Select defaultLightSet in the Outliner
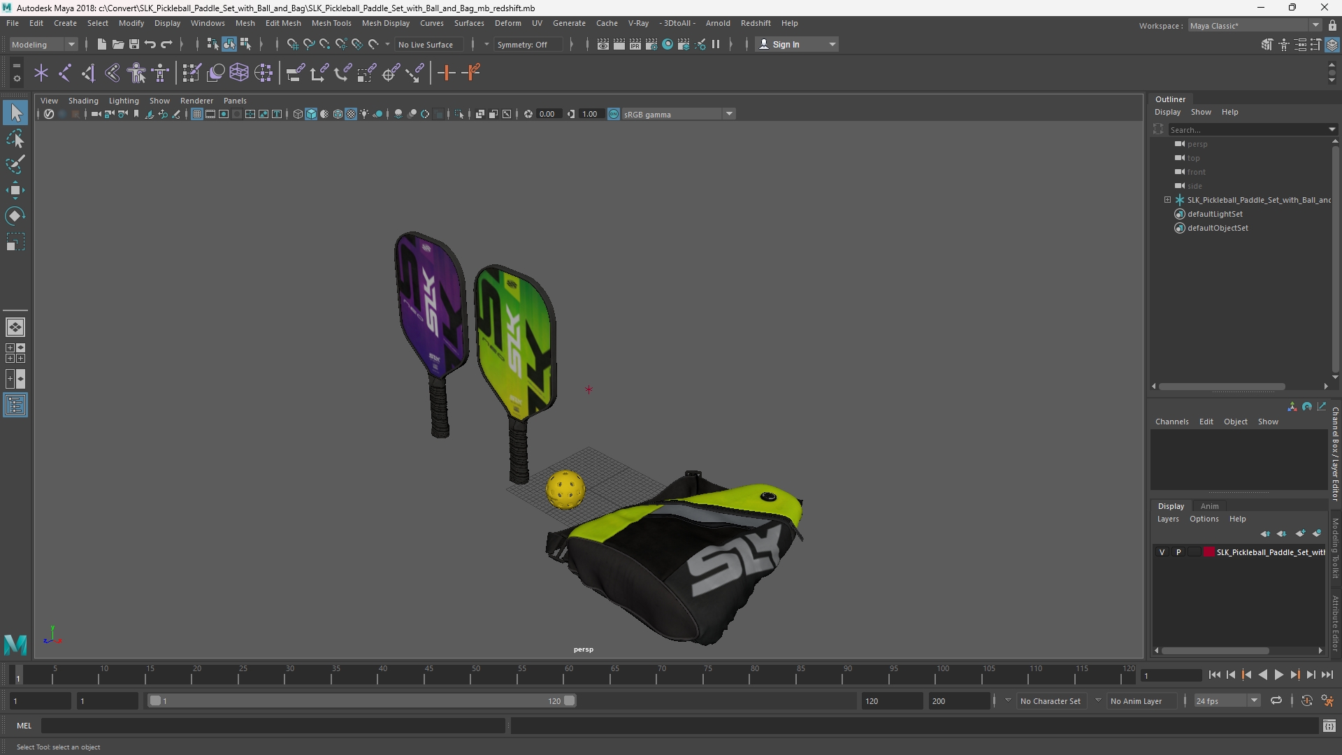The image size is (1342, 755). (x=1215, y=214)
